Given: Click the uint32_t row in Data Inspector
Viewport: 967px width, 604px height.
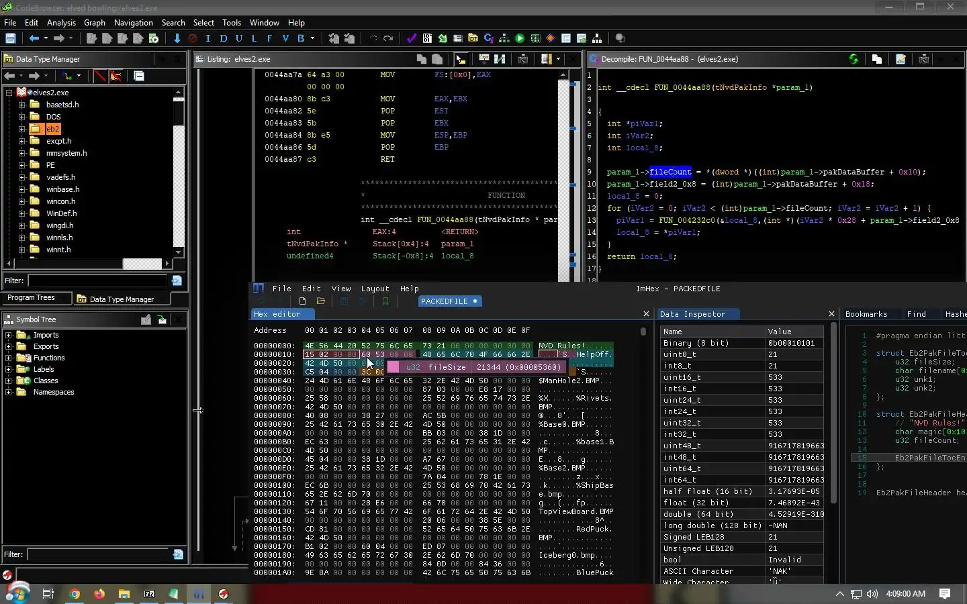Looking at the screenshot, I should click(742, 423).
